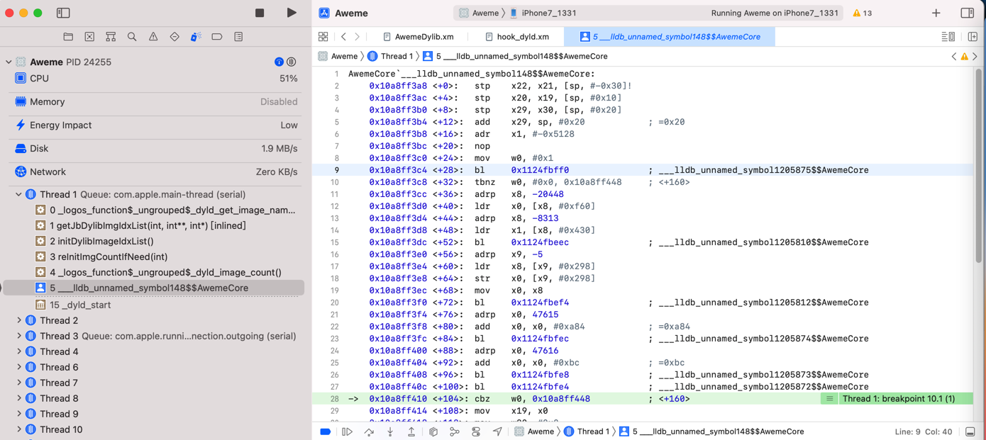Expand Thread 3 in debug navigator

(19, 336)
